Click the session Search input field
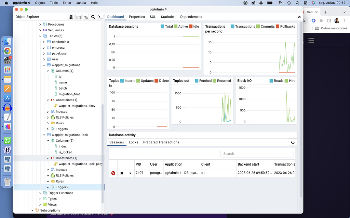The image size is (350, 218). tap(257, 154)
